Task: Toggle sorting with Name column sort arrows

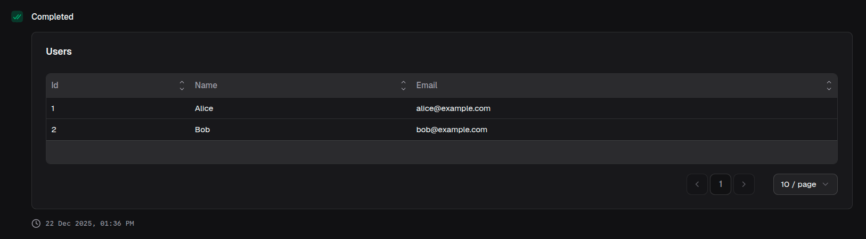Action: (x=403, y=86)
